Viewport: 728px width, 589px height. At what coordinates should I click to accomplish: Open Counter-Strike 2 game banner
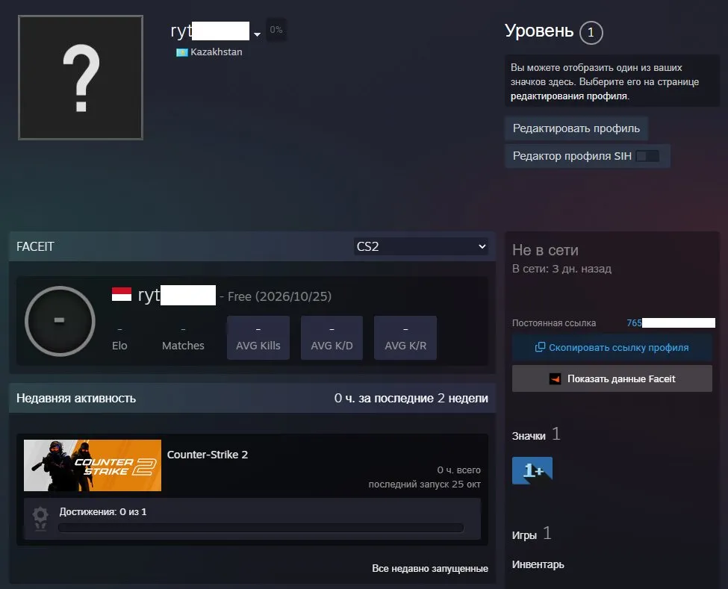[93, 466]
